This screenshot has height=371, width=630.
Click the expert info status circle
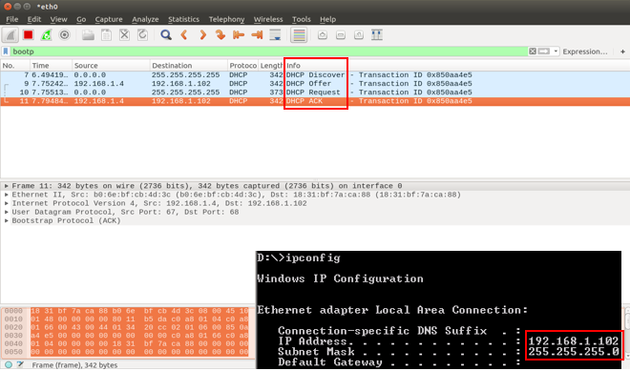point(9,364)
